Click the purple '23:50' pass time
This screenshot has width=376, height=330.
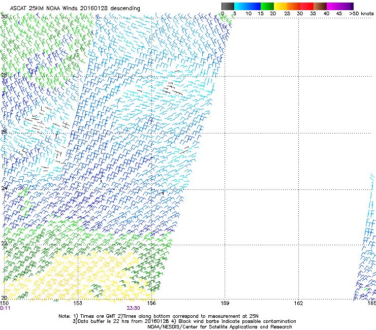pos(133,308)
